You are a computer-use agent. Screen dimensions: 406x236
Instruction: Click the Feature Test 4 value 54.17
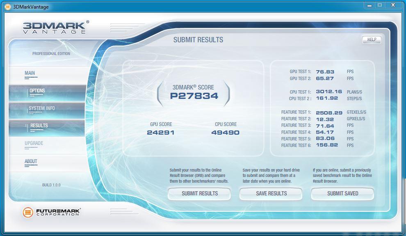(325, 132)
